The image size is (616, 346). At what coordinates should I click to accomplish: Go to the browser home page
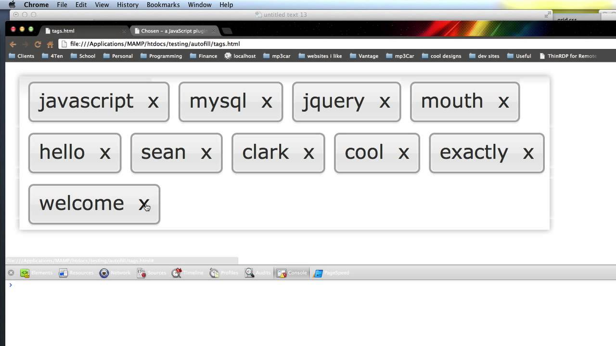coord(50,44)
